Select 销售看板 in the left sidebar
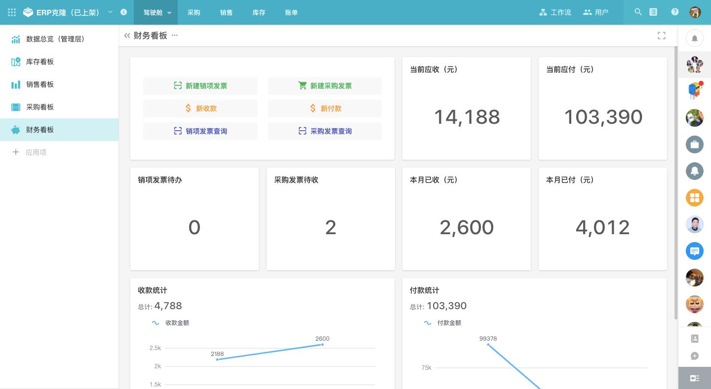This screenshot has width=711, height=389. pyautogui.click(x=40, y=84)
